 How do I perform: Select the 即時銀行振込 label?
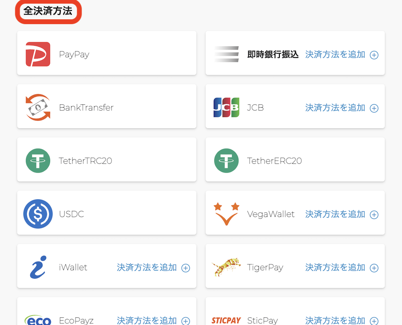273,54
